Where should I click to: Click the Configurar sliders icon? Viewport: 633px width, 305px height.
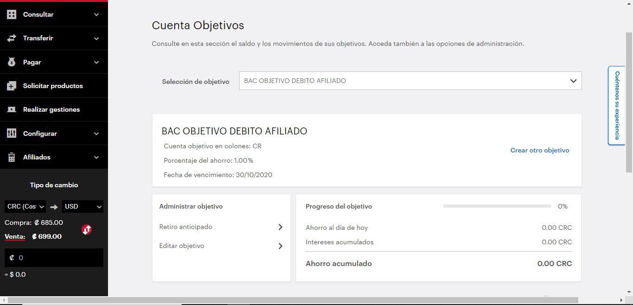(x=12, y=133)
